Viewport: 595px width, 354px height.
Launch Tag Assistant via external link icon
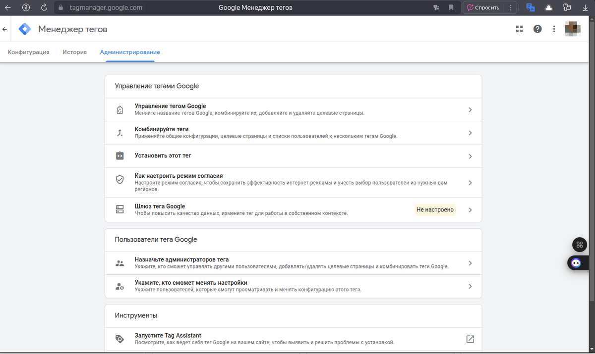pos(470,339)
